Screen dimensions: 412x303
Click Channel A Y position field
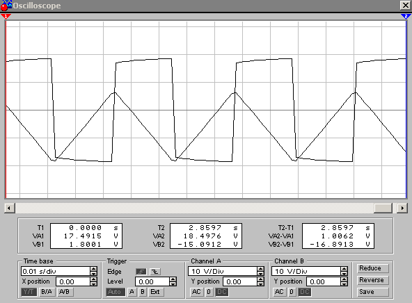[x=240, y=281]
